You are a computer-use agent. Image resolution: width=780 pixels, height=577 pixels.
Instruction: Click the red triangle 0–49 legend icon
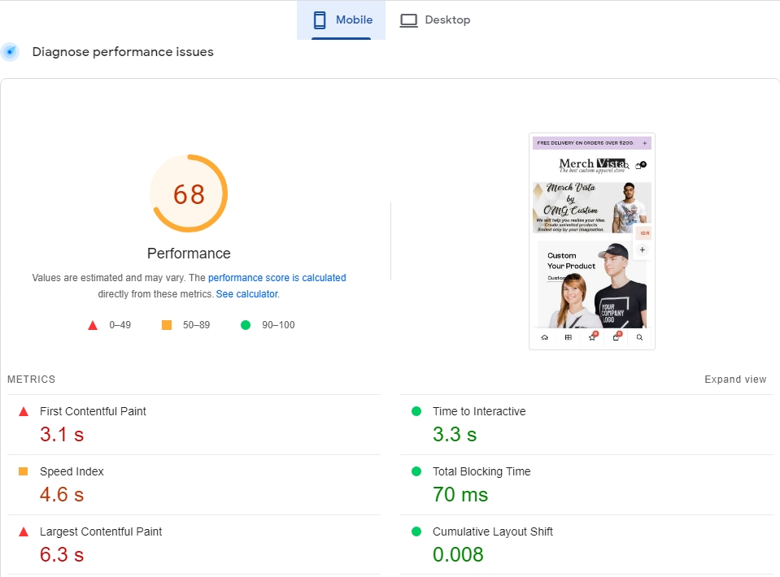pos(93,325)
